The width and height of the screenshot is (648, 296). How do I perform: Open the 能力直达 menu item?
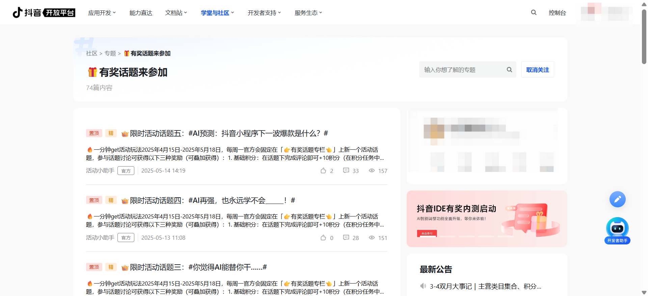(141, 13)
